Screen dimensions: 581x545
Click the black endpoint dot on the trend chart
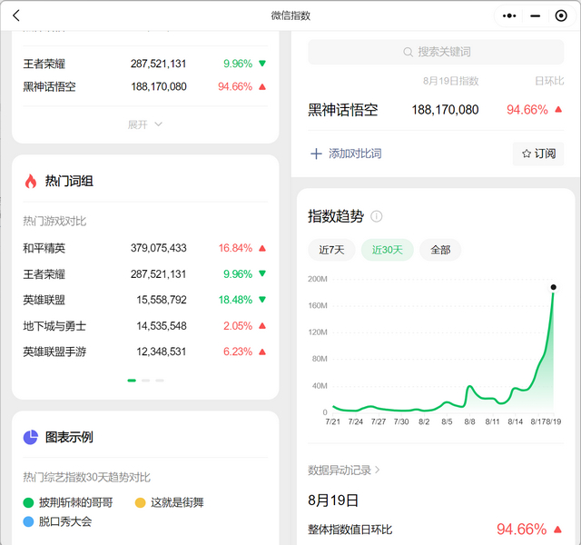pos(553,287)
